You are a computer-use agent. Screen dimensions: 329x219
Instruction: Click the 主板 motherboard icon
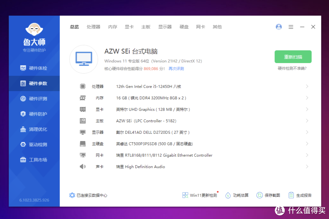coord(83,121)
